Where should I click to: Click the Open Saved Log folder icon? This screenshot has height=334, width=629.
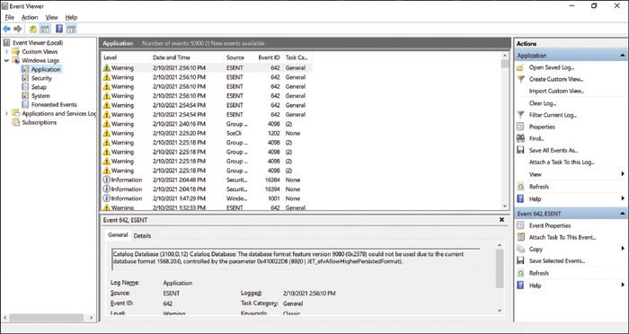click(x=520, y=67)
